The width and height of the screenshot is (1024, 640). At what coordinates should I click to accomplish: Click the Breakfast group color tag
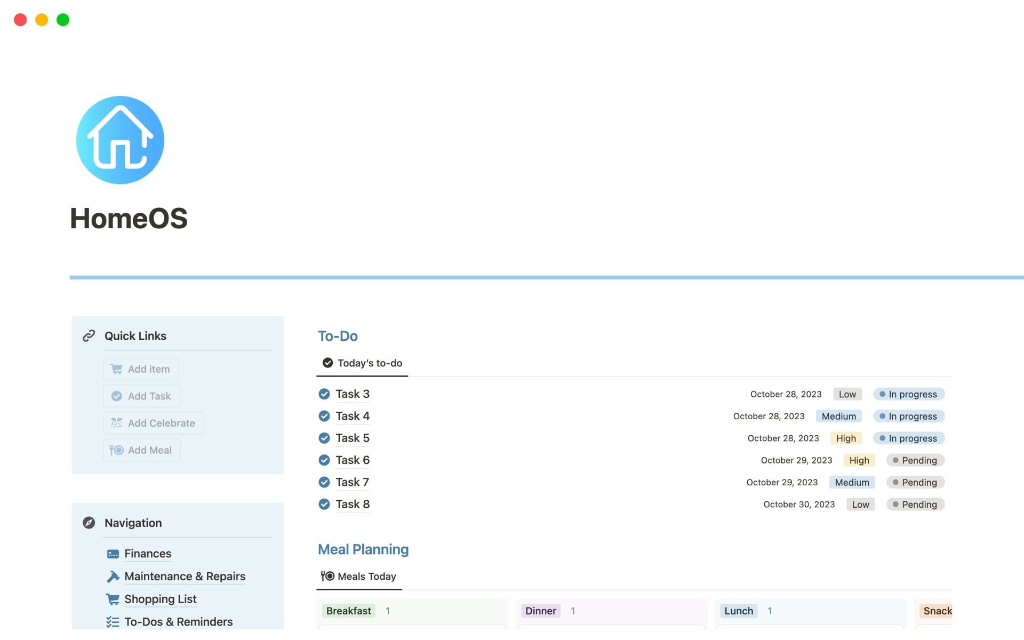(x=348, y=611)
